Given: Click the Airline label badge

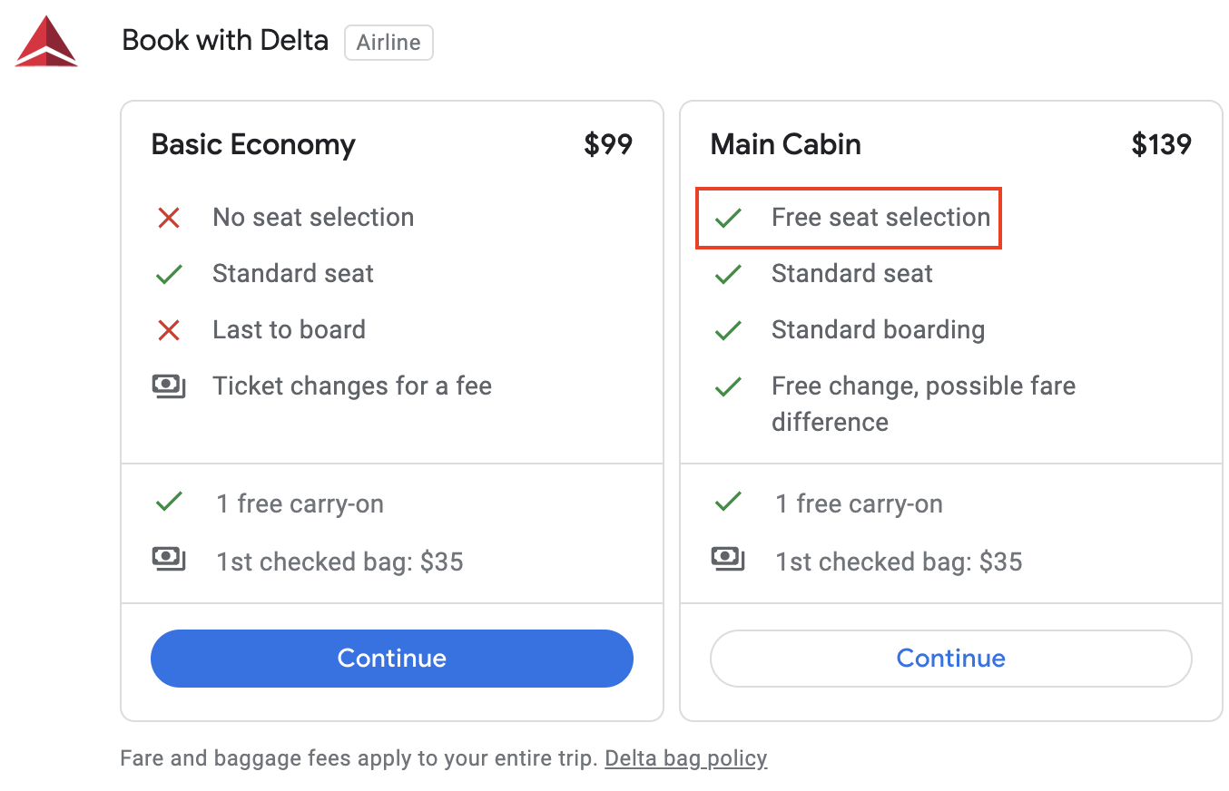Looking at the screenshot, I should (x=388, y=42).
